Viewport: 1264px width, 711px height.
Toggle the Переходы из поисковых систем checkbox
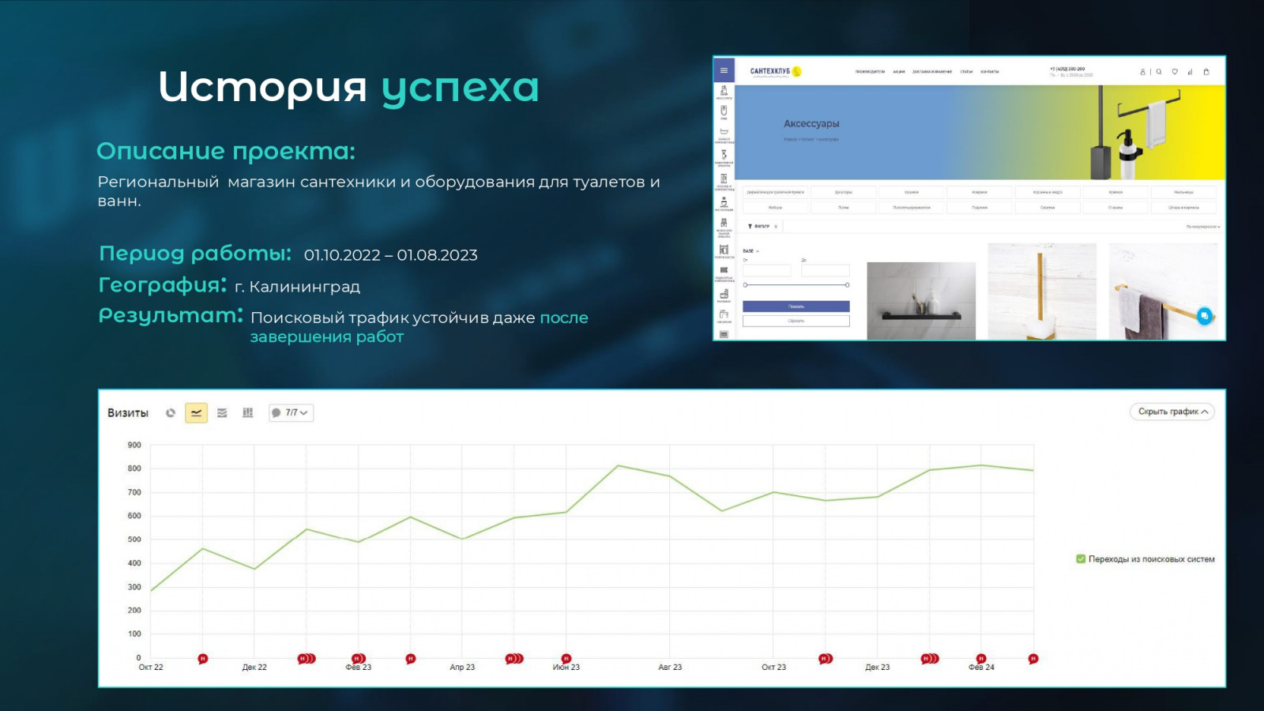coord(1081,559)
